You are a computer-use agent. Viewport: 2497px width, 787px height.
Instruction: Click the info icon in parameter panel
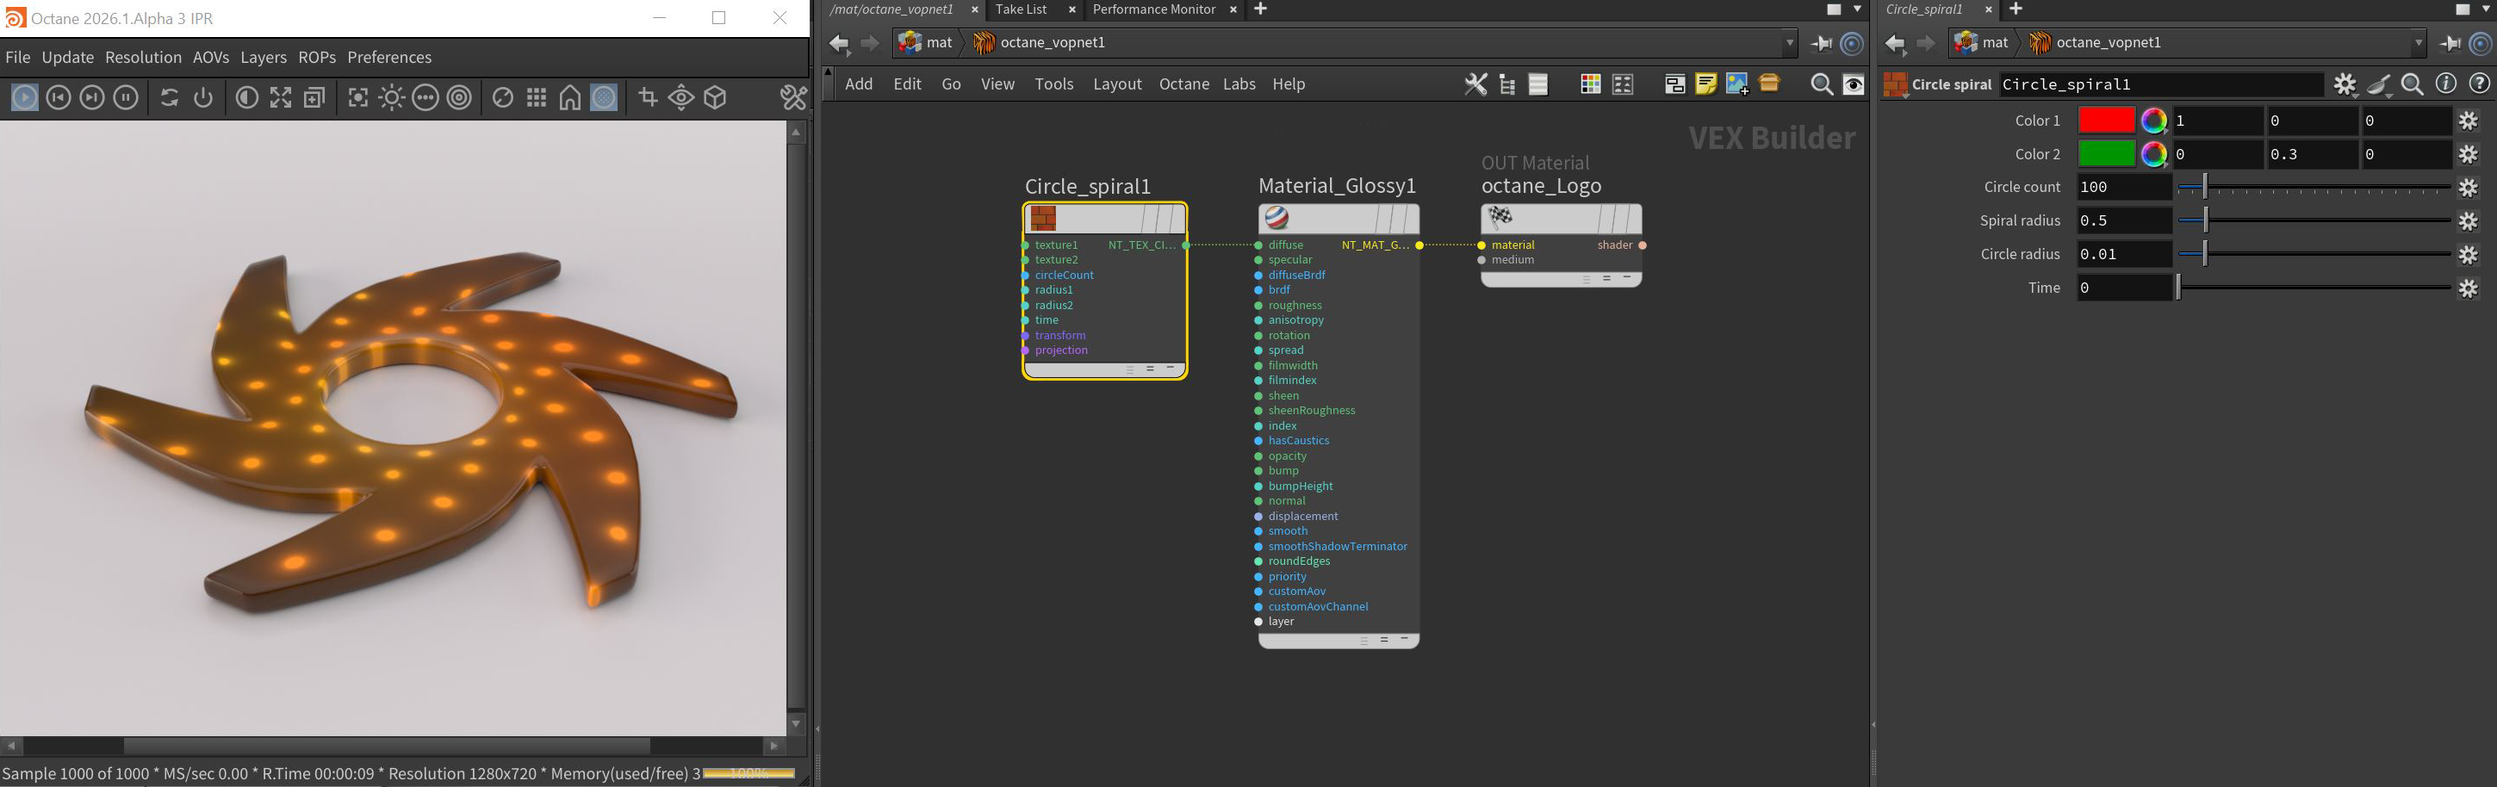click(2445, 84)
